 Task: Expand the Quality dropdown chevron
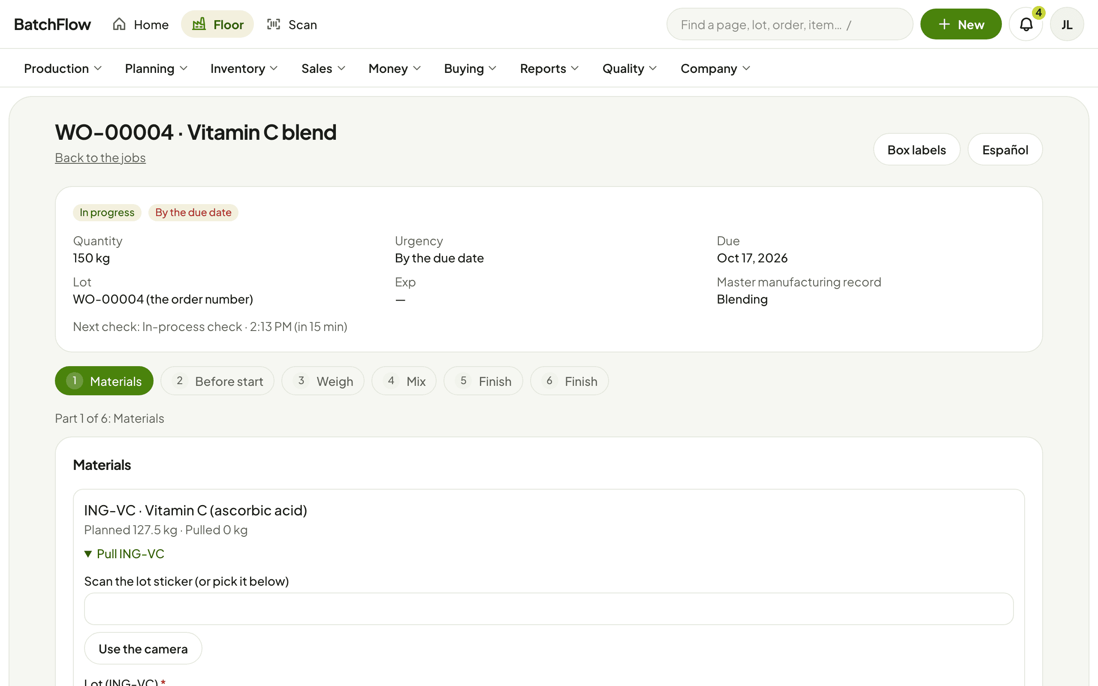click(x=653, y=69)
